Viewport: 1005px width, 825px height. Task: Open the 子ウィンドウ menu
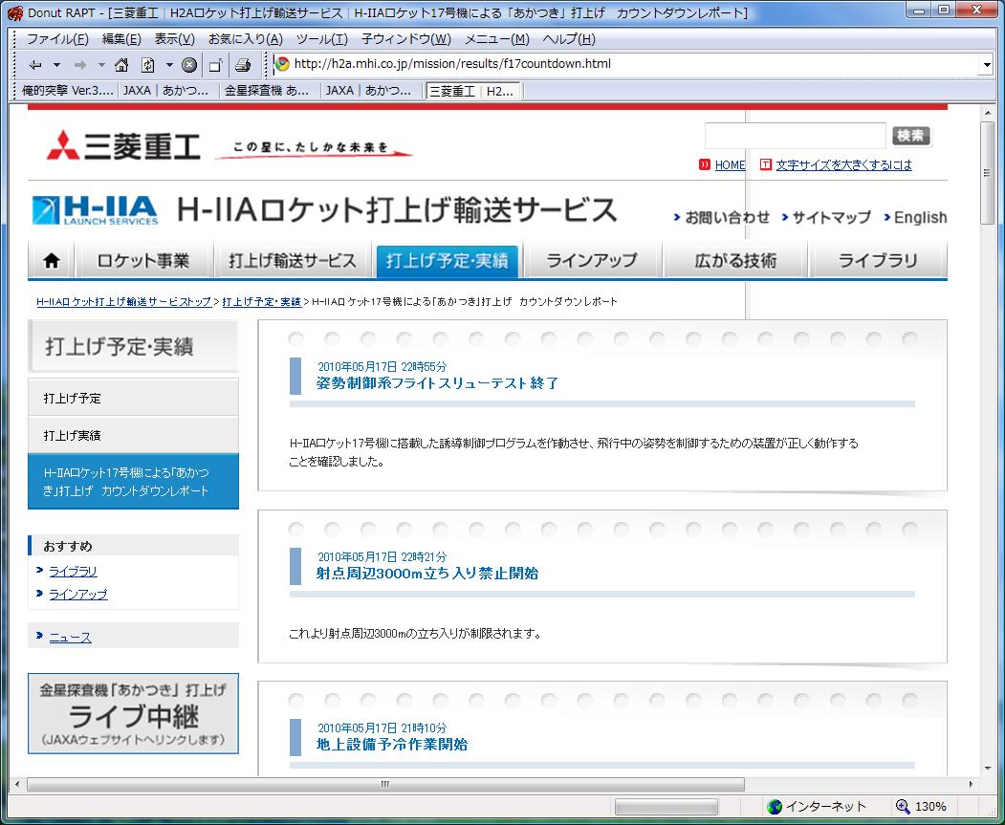[405, 39]
